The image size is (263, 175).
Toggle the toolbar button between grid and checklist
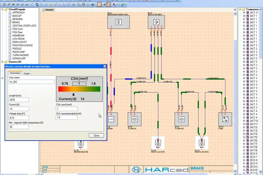pyautogui.click(x=104, y=5)
